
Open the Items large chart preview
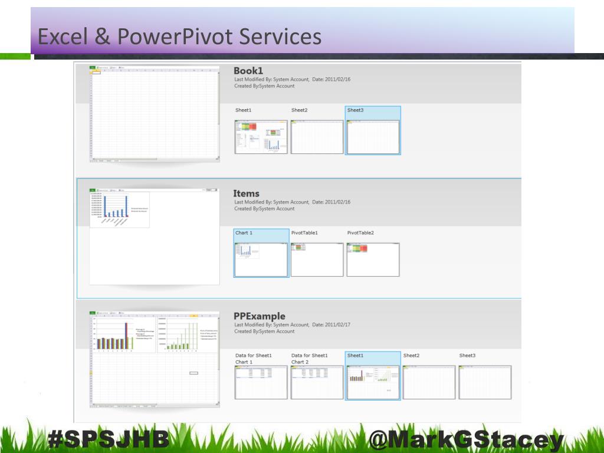pyautogui.click(x=155, y=237)
